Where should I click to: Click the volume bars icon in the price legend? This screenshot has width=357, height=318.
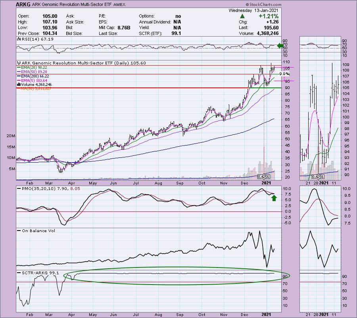tap(19, 85)
